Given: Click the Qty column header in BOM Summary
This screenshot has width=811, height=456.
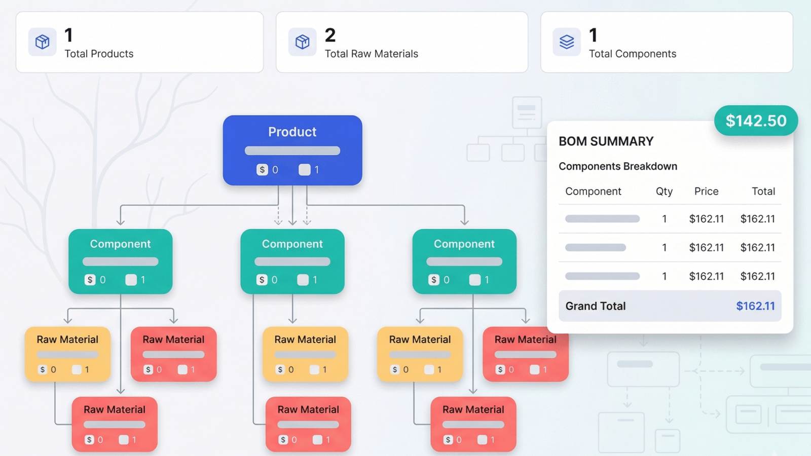Looking at the screenshot, I should coord(664,192).
